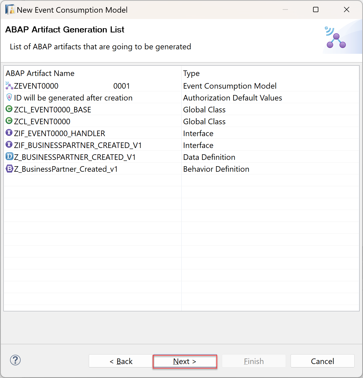Click the shield icon for Authorization Default Values
This screenshot has height=378, width=363.
[9, 97]
